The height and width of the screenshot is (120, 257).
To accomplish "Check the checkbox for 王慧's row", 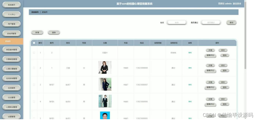I will point(34,68).
